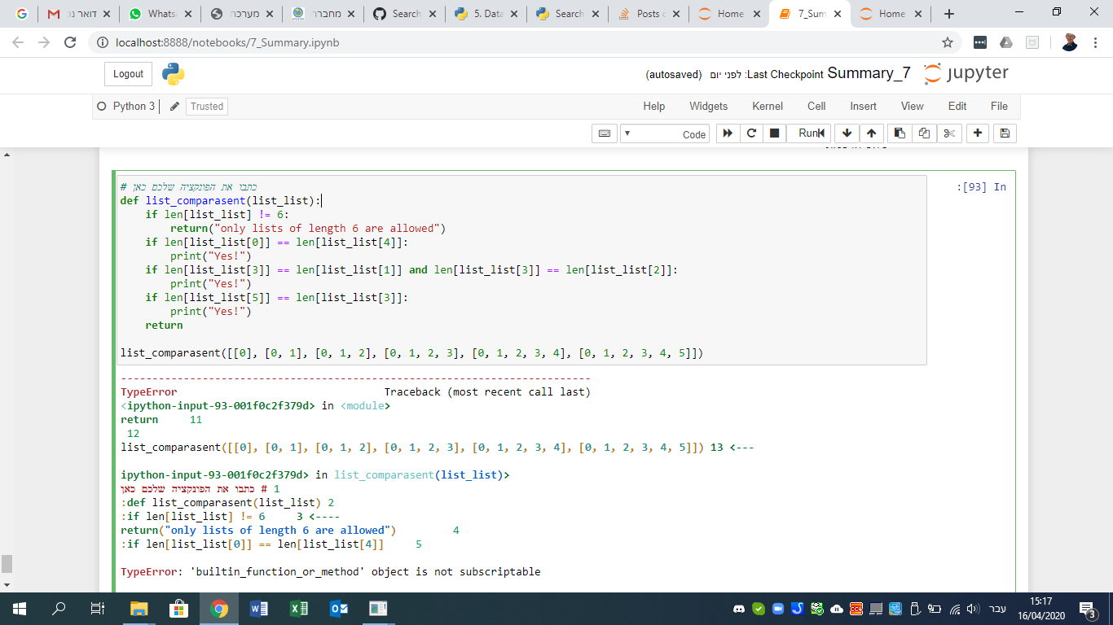
Task: Click the Chrome profile avatar
Action: pos(1070,42)
